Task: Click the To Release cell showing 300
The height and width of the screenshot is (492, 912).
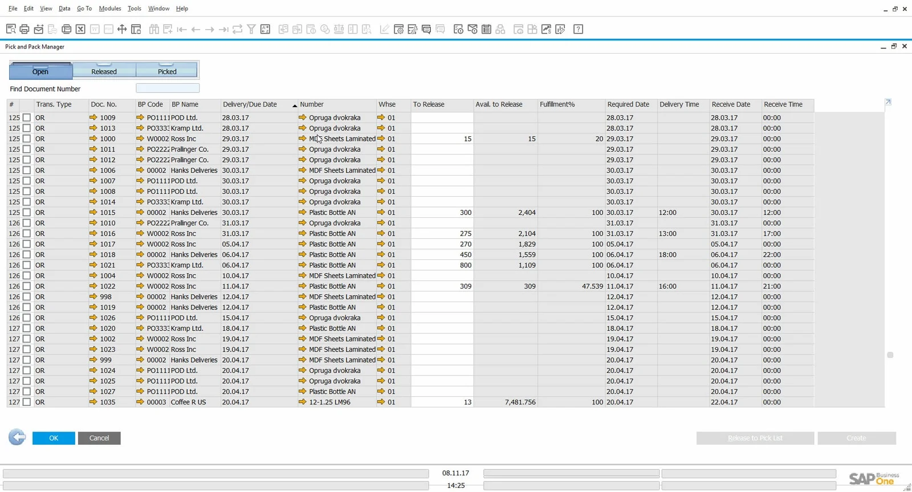Action: click(442, 212)
